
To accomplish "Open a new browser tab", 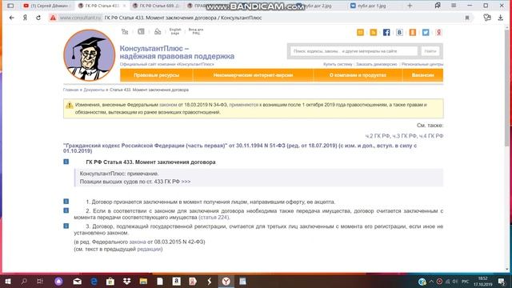I will [x=410, y=6].
